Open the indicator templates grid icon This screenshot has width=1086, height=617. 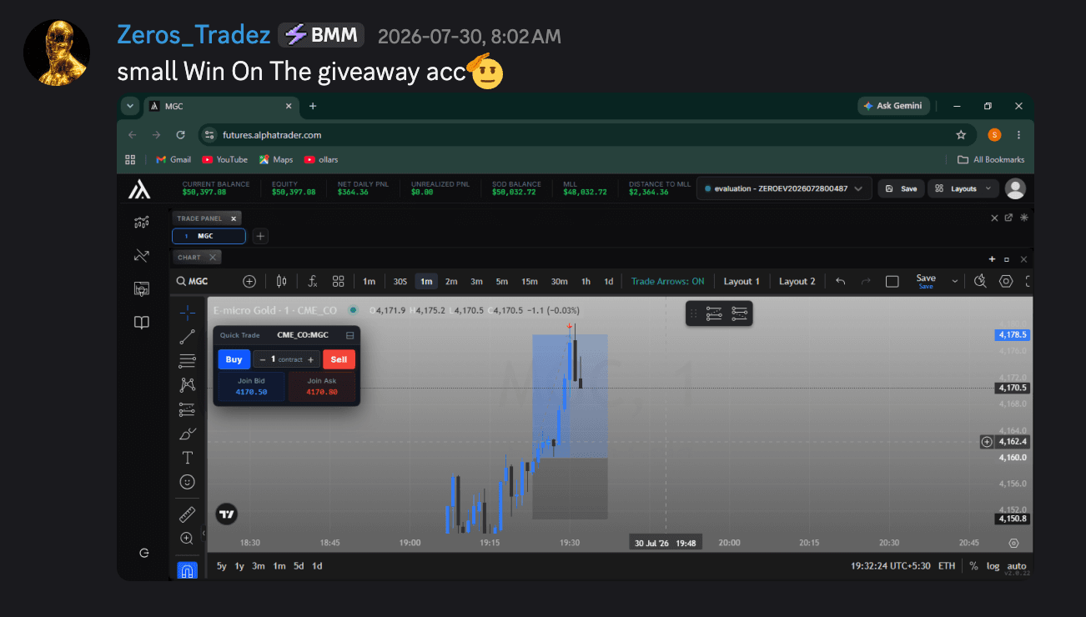(x=338, y=281)
